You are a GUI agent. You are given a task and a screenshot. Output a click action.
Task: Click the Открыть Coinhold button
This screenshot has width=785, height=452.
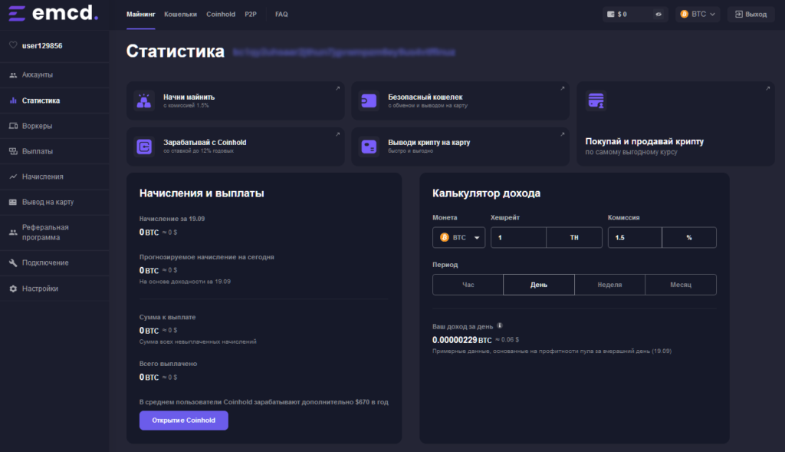pos(183,421)
